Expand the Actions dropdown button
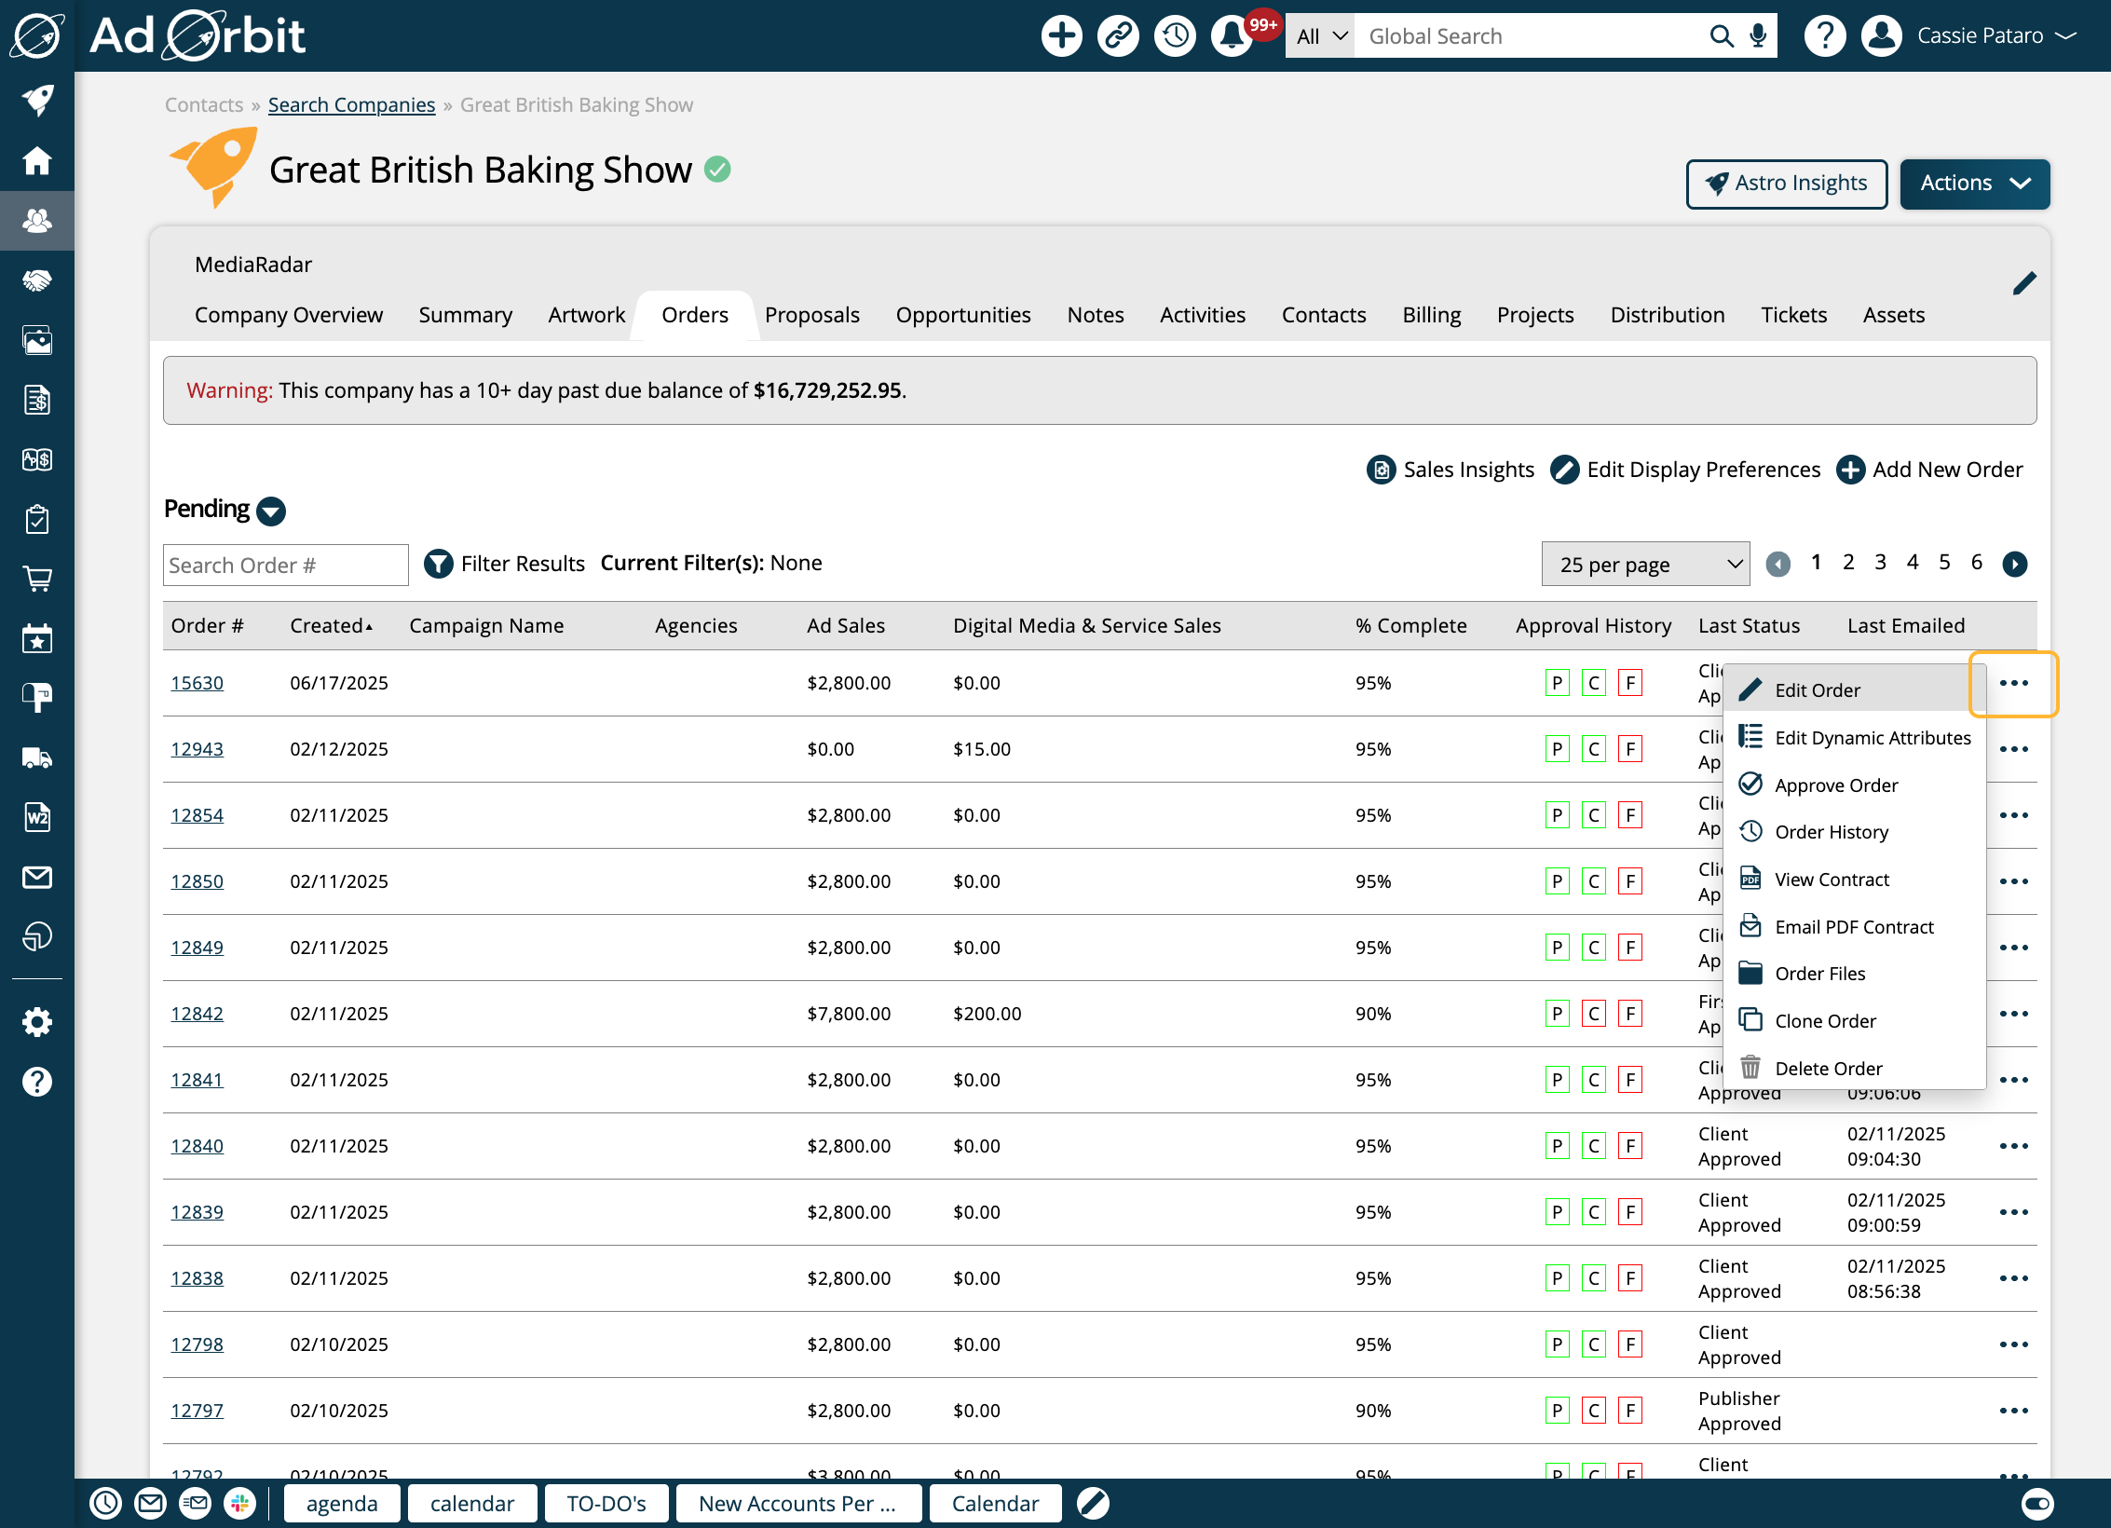 click(1974, 184)
